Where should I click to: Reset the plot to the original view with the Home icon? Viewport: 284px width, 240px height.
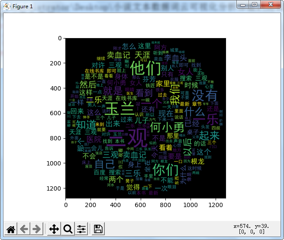11,229
